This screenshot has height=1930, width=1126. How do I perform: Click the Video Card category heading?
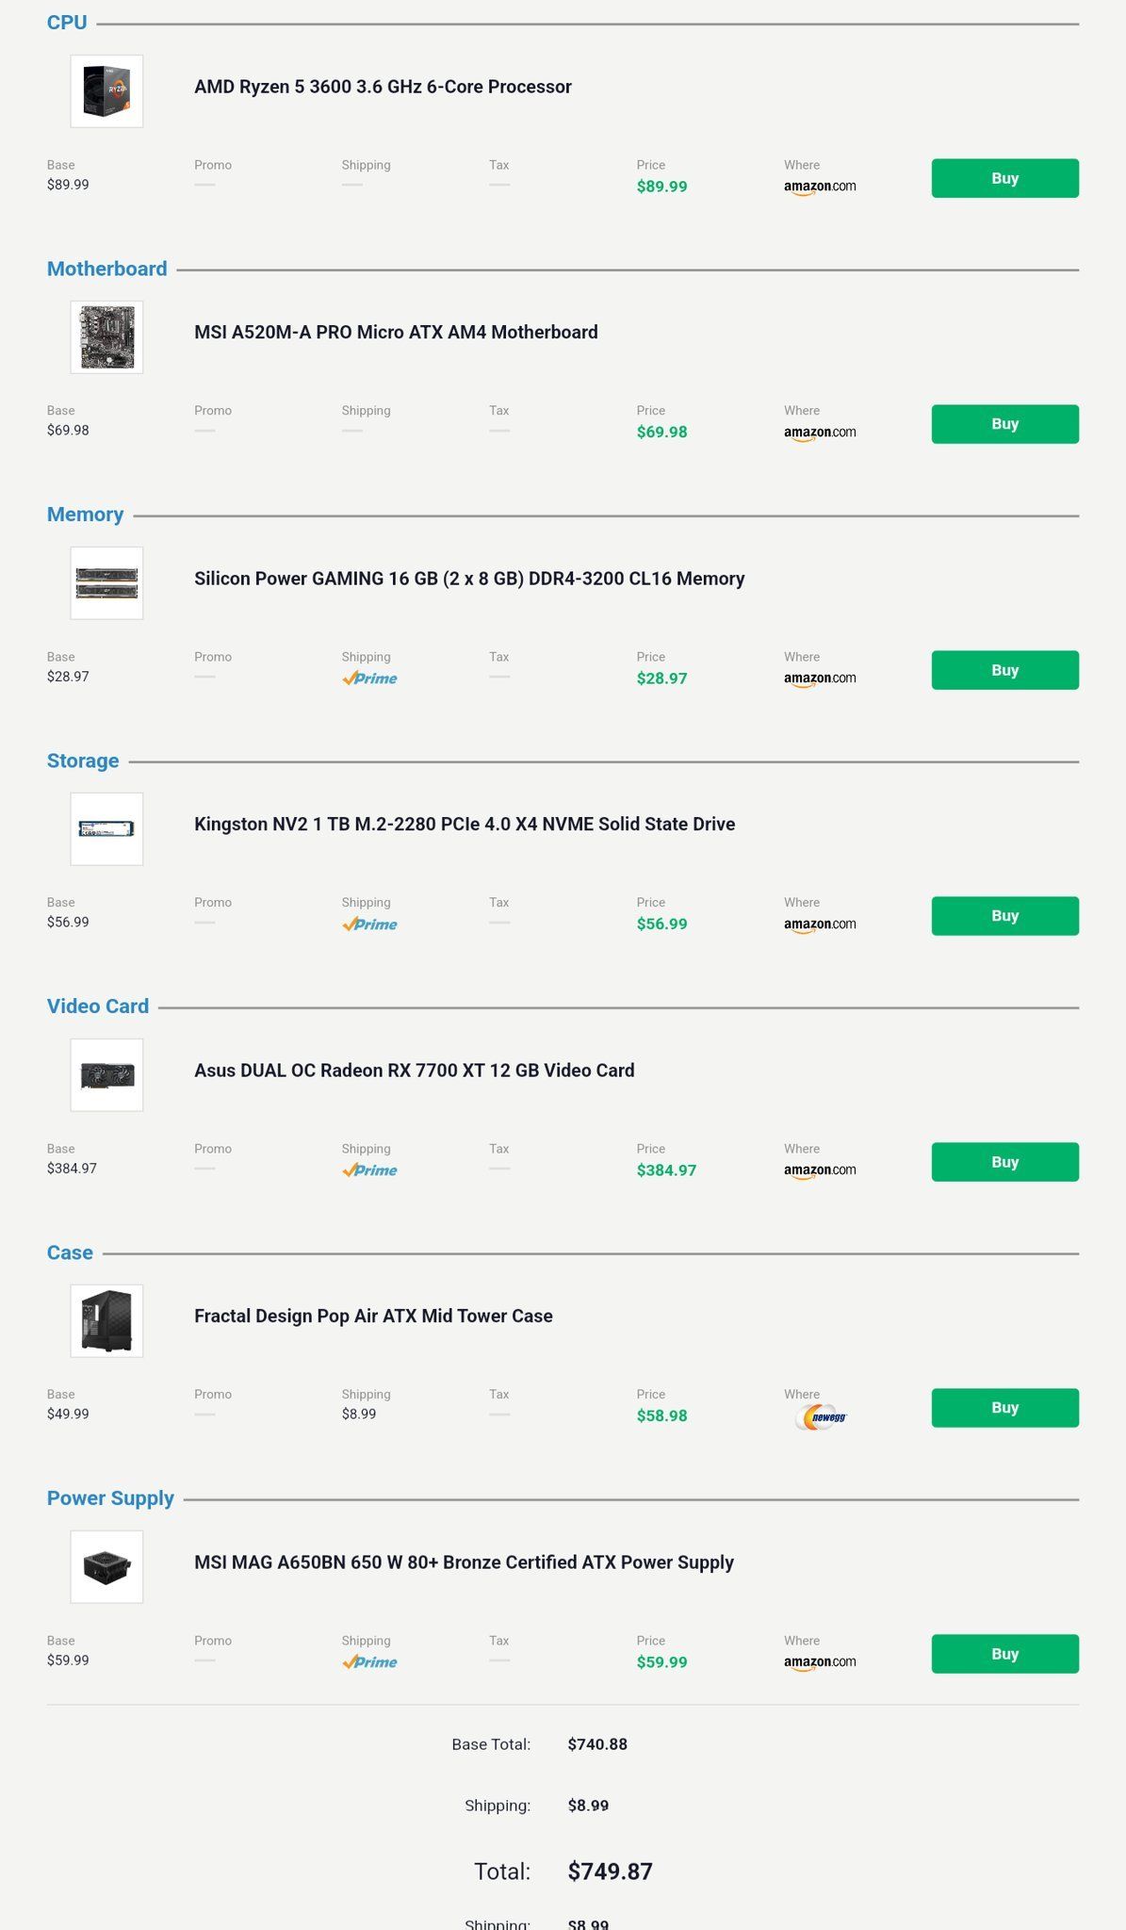98,1006
